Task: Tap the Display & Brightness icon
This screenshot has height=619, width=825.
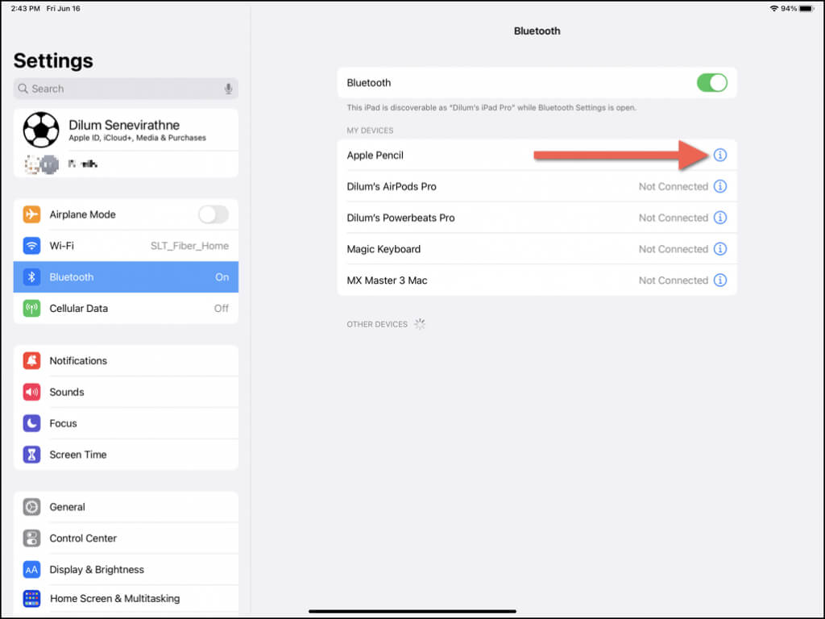Action: pyautogui.click(x=31, y=570)
